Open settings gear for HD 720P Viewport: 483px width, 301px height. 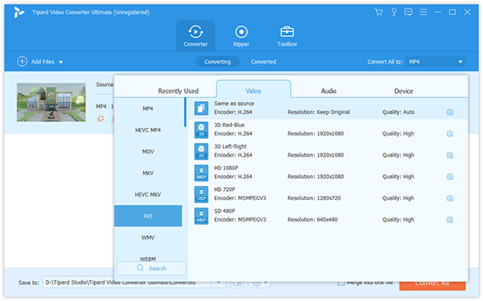coord(449,198)
